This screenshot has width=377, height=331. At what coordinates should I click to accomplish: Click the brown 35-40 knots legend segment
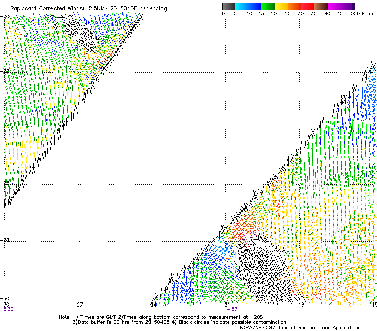tap(321, 6)
